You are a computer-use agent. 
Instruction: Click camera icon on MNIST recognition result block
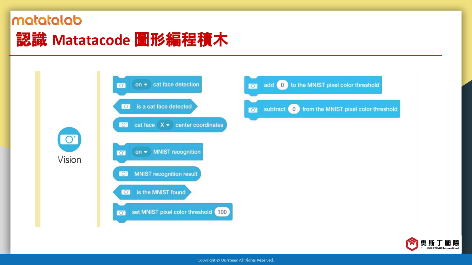point(124,174)
